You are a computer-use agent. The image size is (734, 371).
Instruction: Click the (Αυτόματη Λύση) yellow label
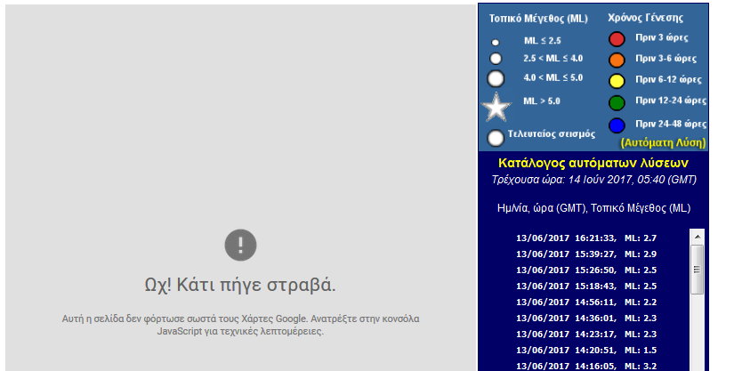point(663,142)
